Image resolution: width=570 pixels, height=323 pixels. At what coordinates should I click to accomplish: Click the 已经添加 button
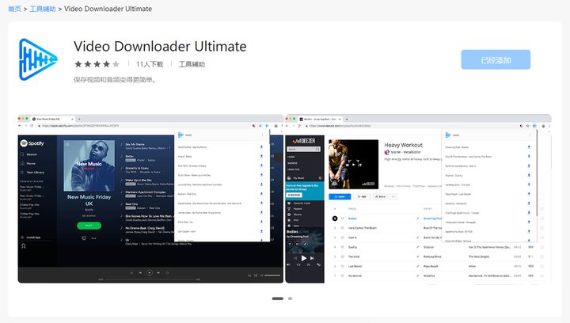pyautogui.click(x=496, y=59)
